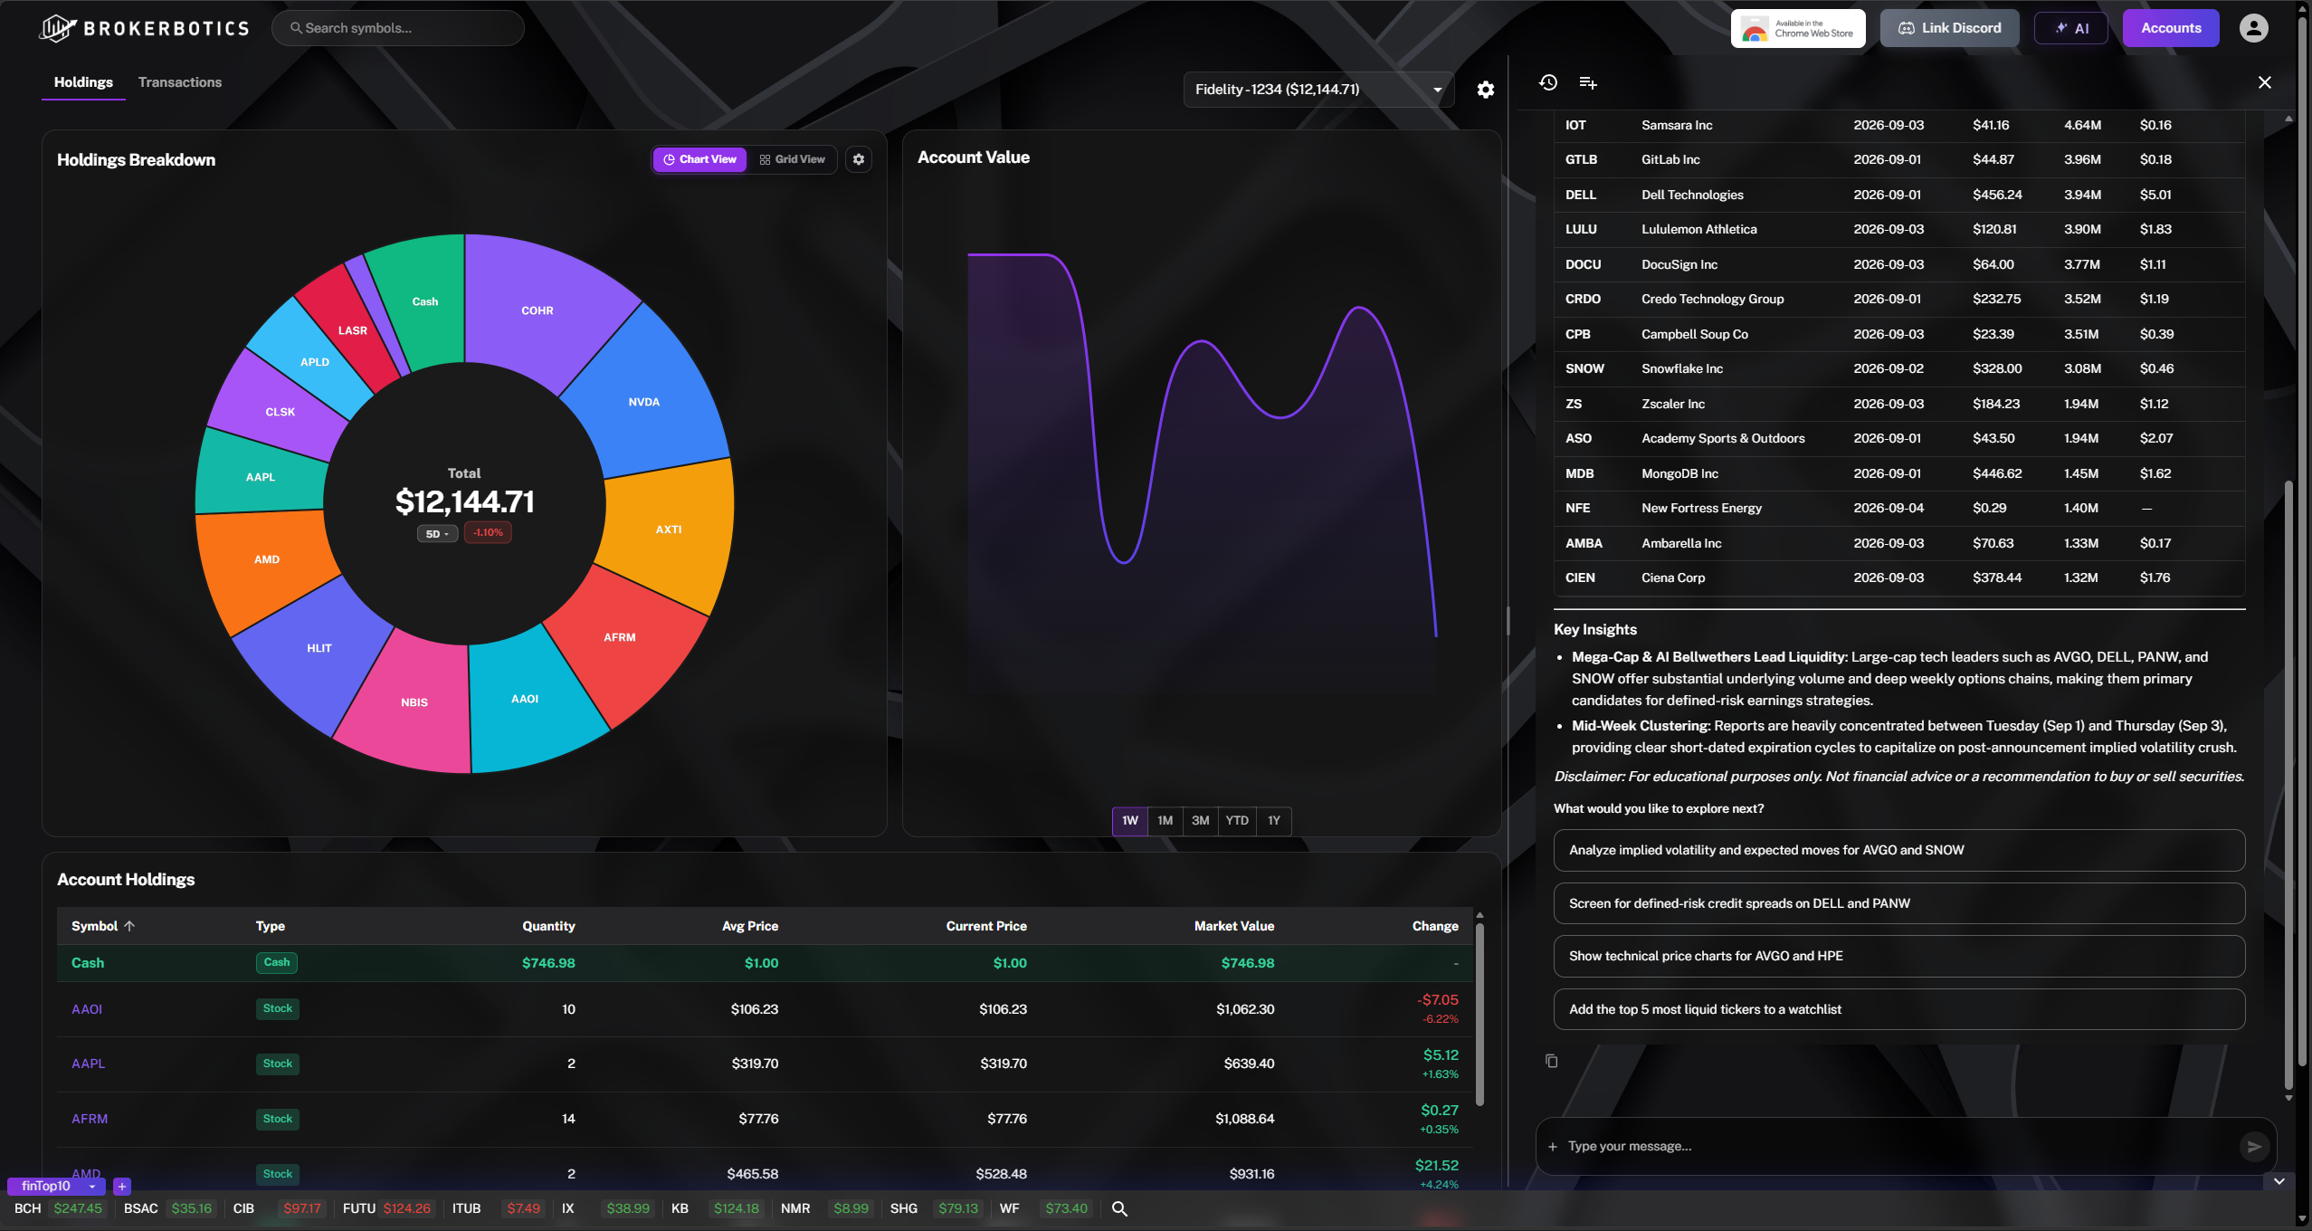Add attachment with plus in message box
This screenshot has width=2312, height=1231.
click(1553, 1147)
